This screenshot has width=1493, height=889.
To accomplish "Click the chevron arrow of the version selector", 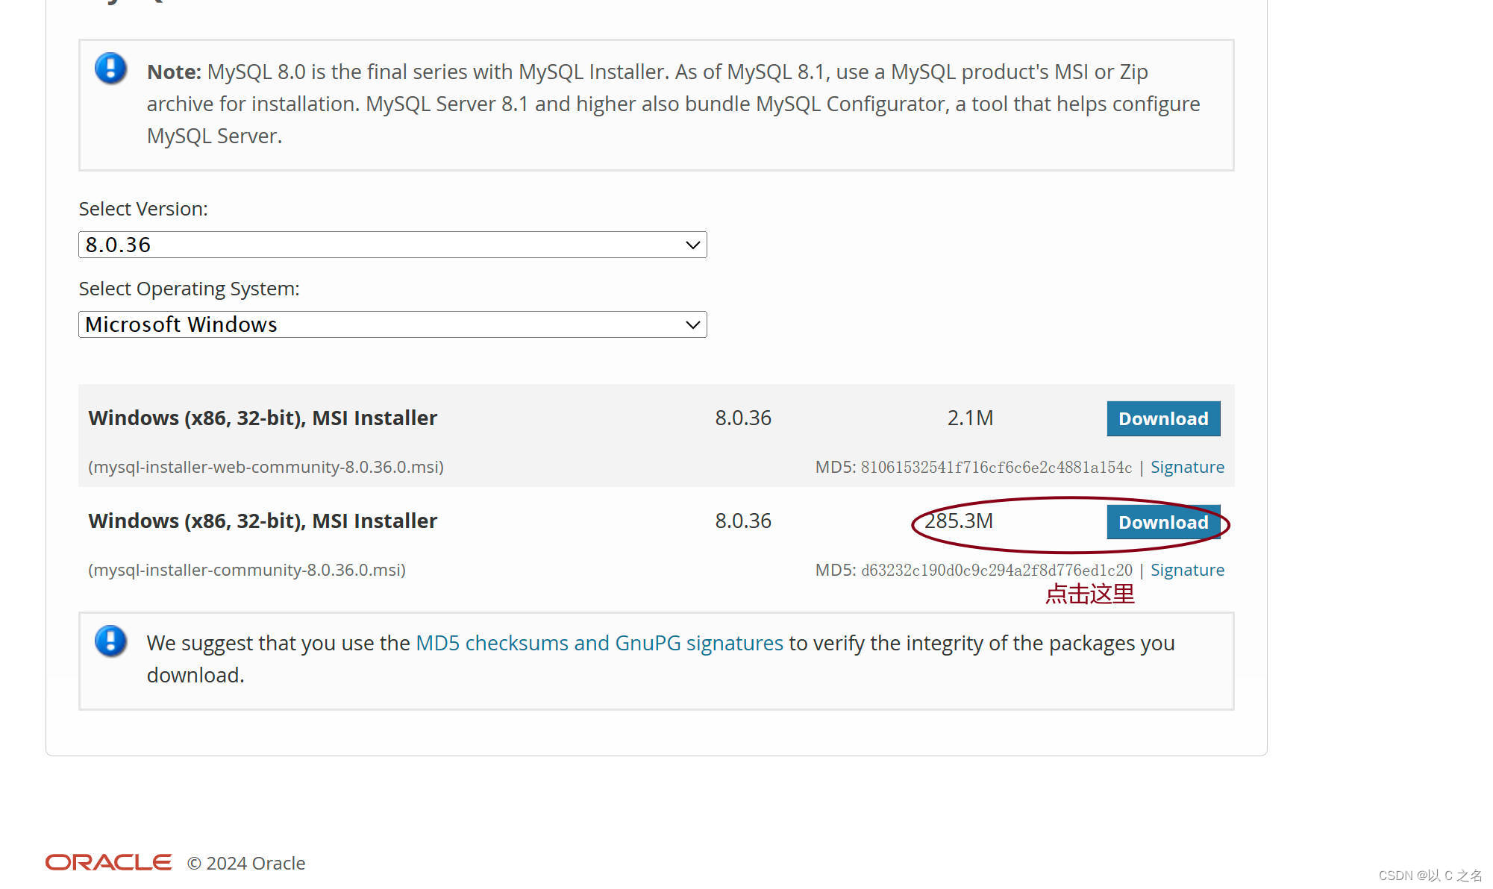I will pyautogui.click(x=692, y=245).
